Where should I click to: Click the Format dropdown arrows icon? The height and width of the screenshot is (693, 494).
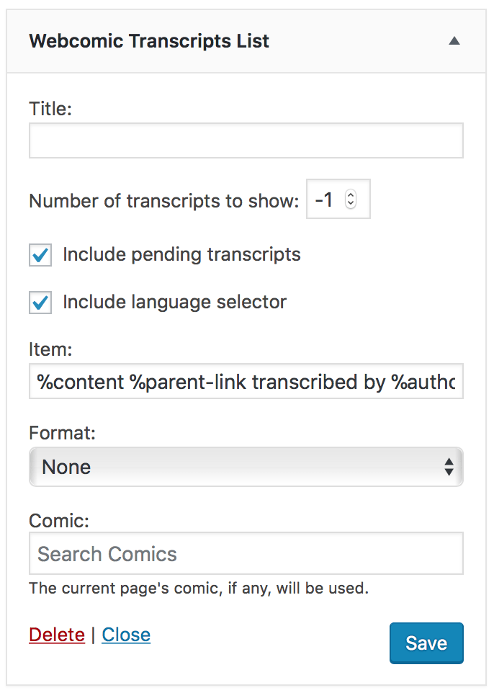[449, 467]
